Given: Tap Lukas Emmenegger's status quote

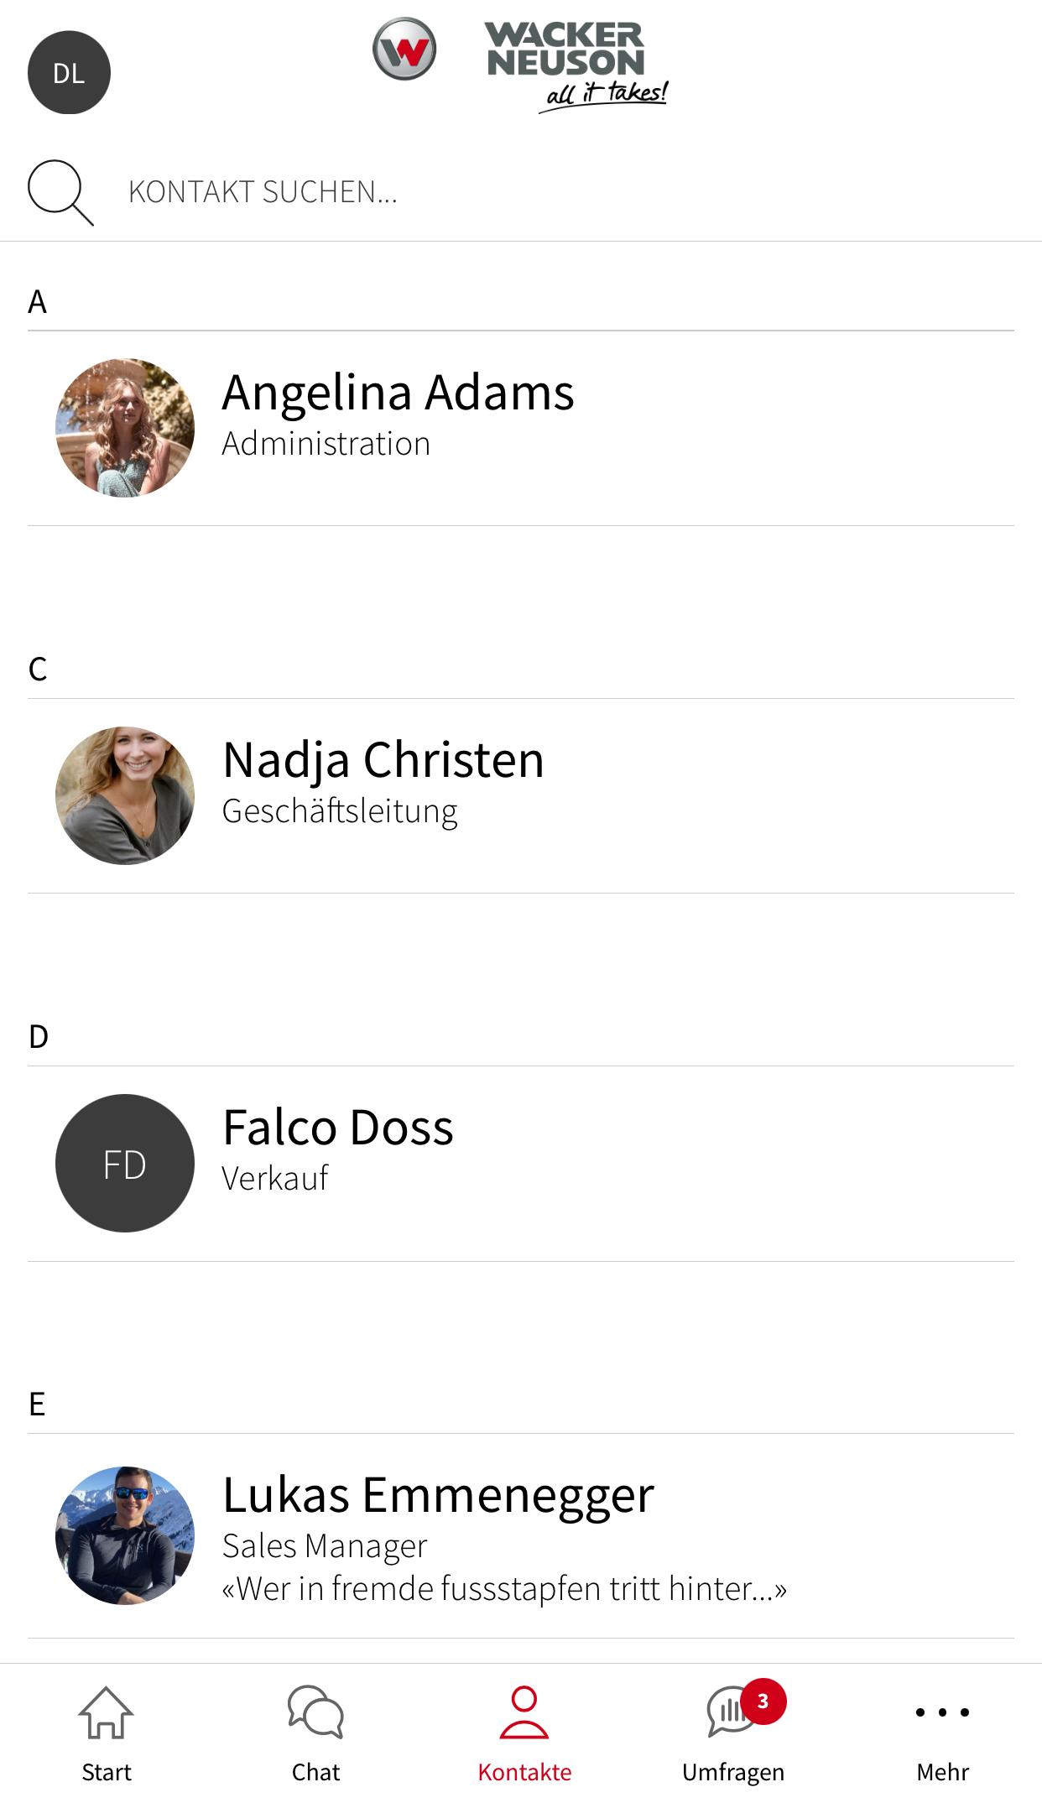Looking at the screenshot, I should click(x=504, y=1589).
